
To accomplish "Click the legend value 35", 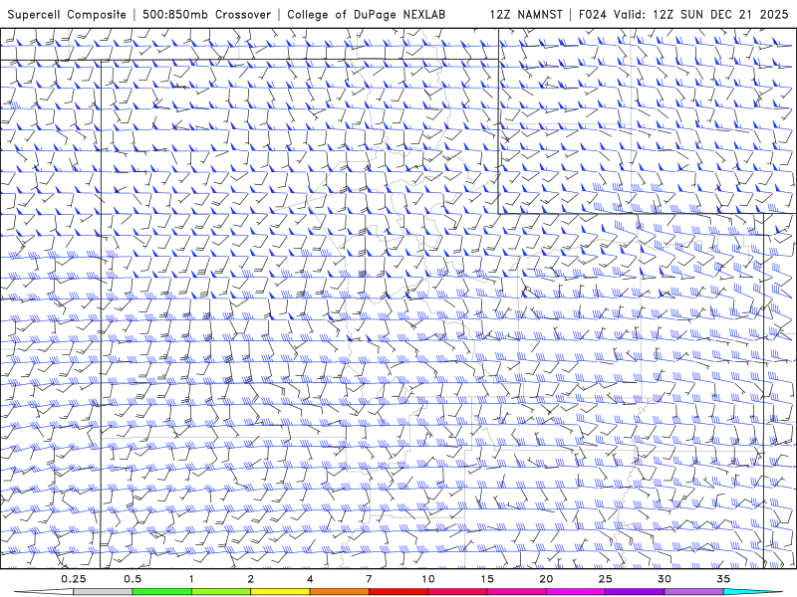I will point(723,579).
